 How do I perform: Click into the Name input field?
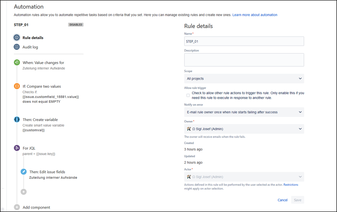(x=244, y=41)
